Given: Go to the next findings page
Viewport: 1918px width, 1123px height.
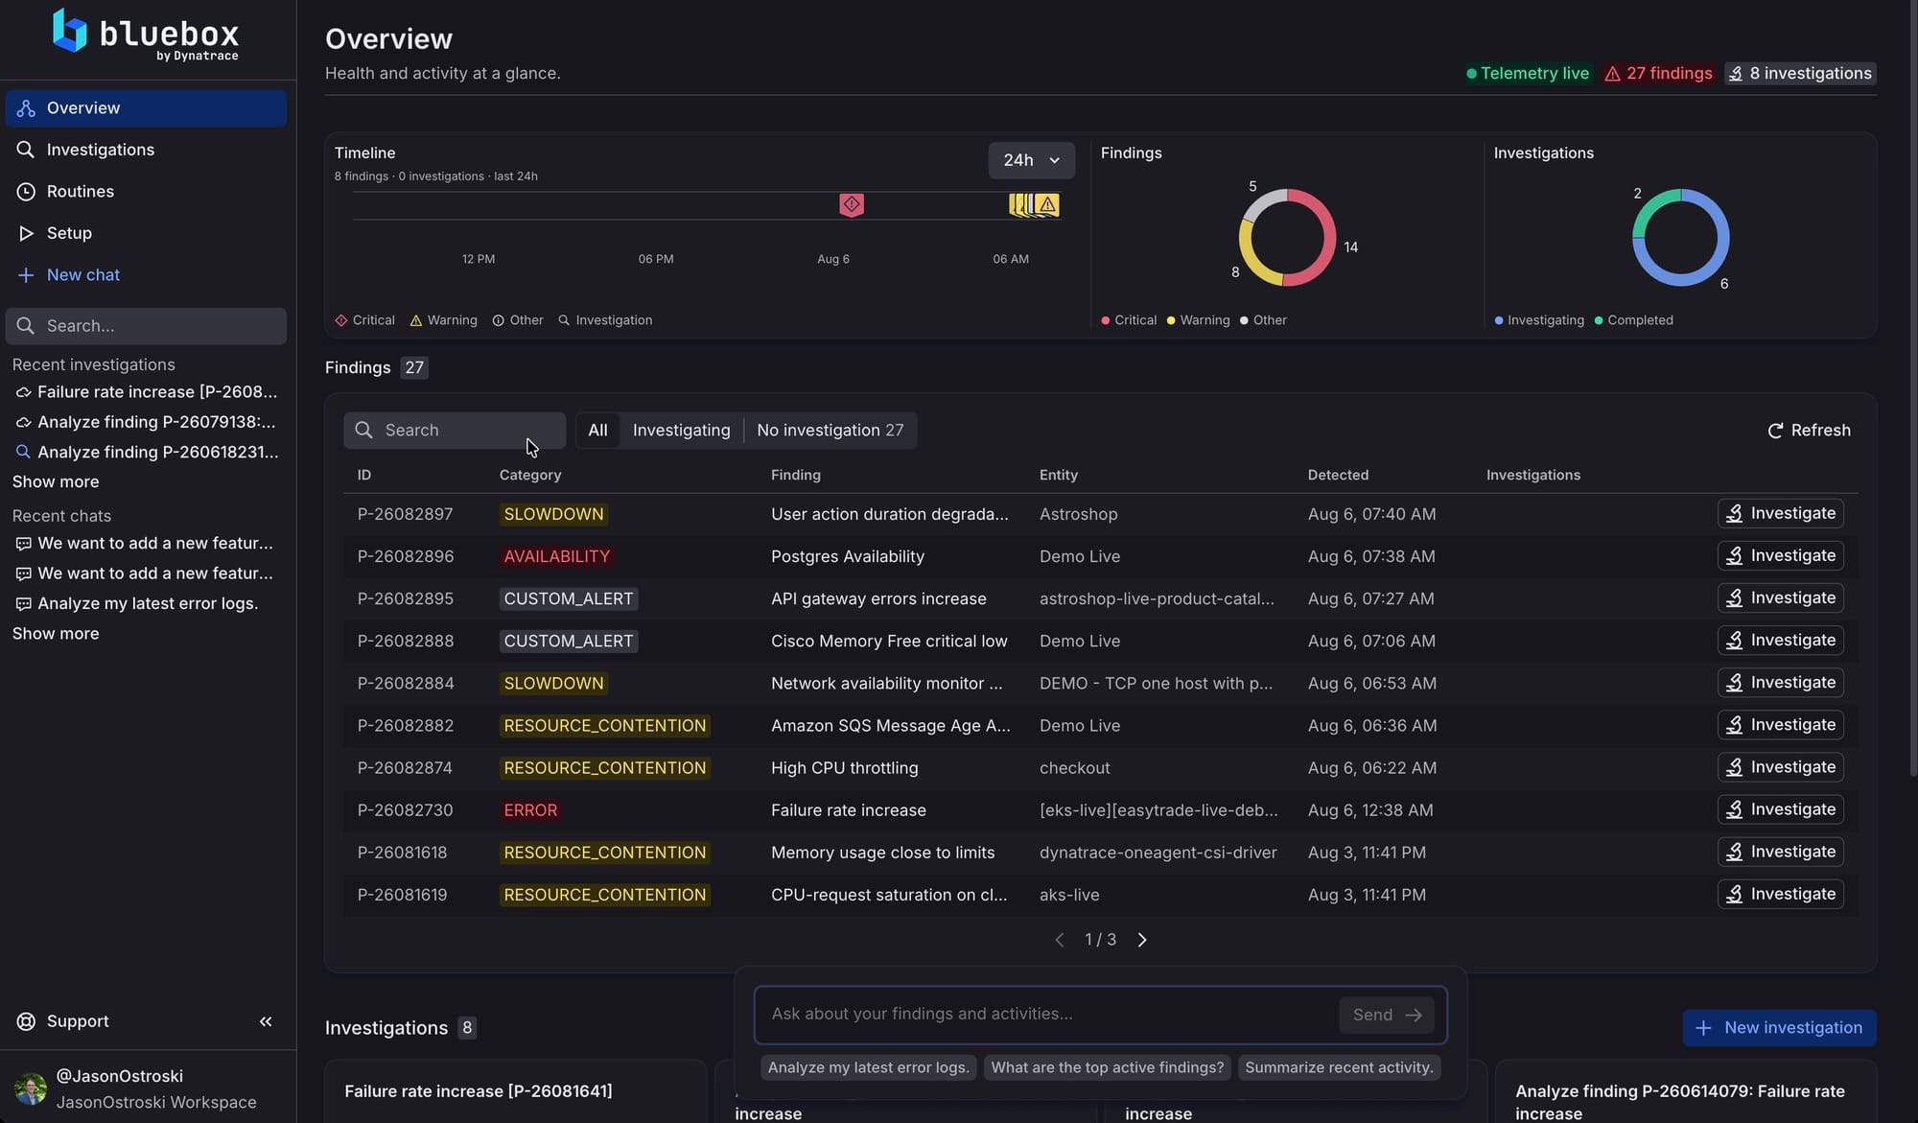Looking at the screenshot, I should [1141, 940].
